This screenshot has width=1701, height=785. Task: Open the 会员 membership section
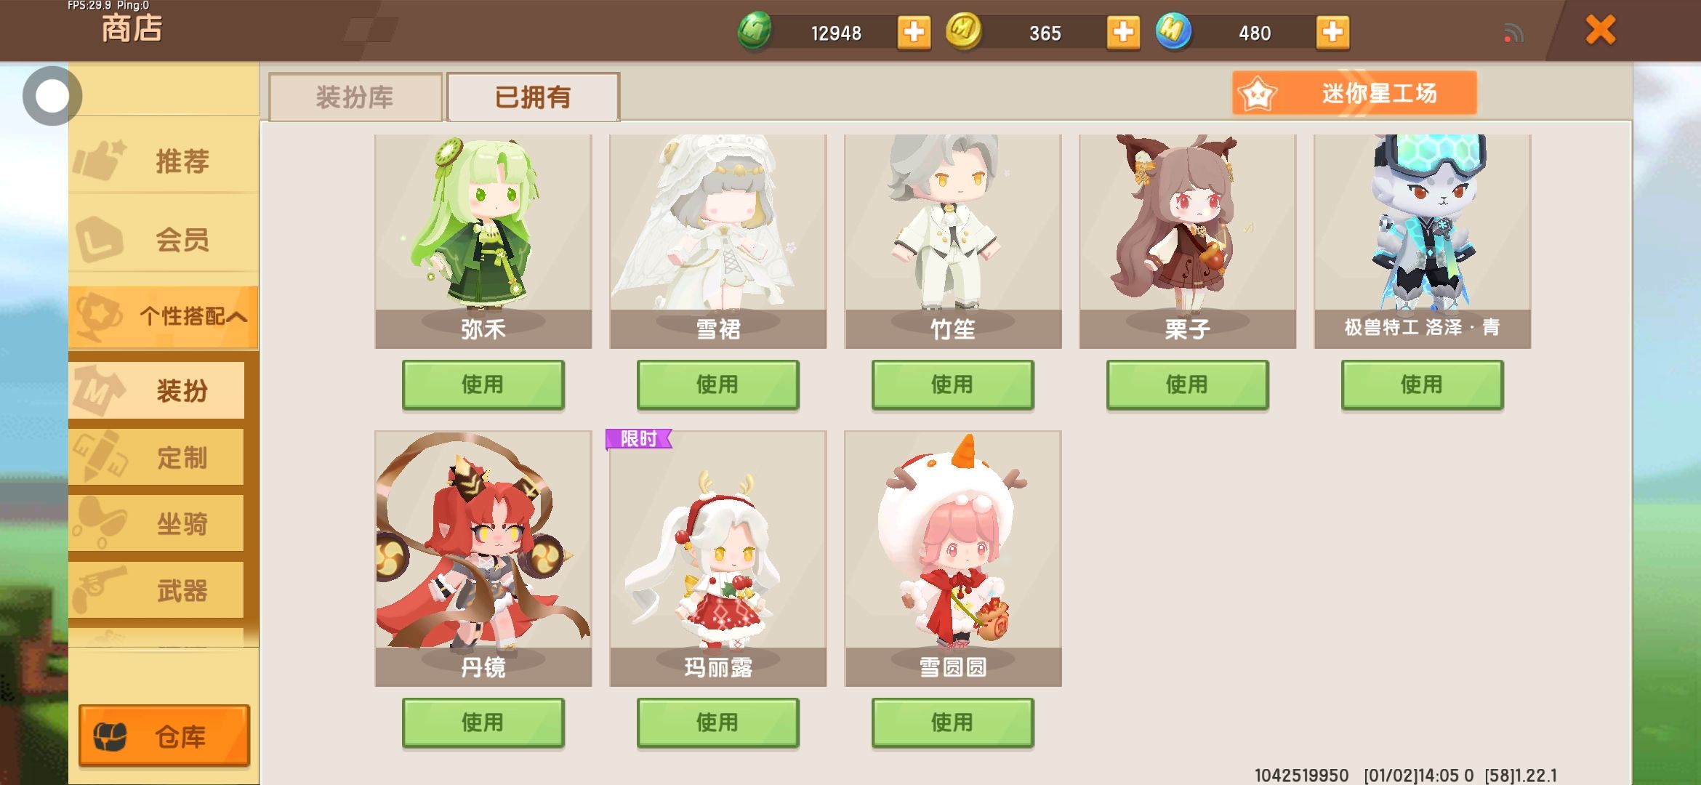click(164, 239)
